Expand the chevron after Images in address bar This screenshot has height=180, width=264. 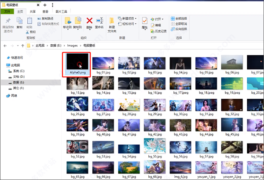click(x=81, y=46)
